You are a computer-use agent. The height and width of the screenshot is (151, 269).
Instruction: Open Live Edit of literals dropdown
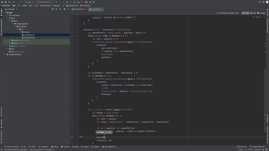pos(228,13)
